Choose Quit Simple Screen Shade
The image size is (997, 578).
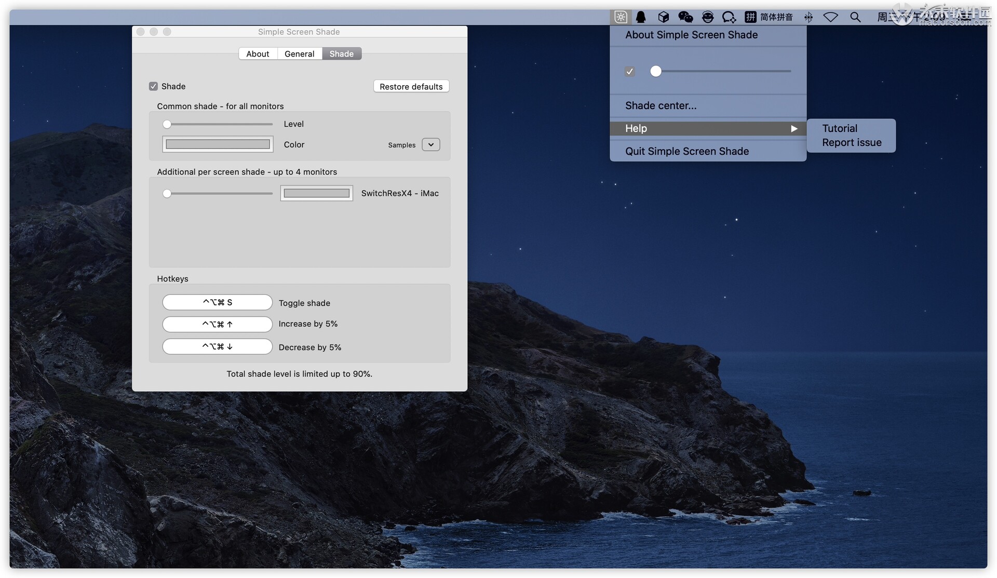pyautogui.click(x=686, y=151)
